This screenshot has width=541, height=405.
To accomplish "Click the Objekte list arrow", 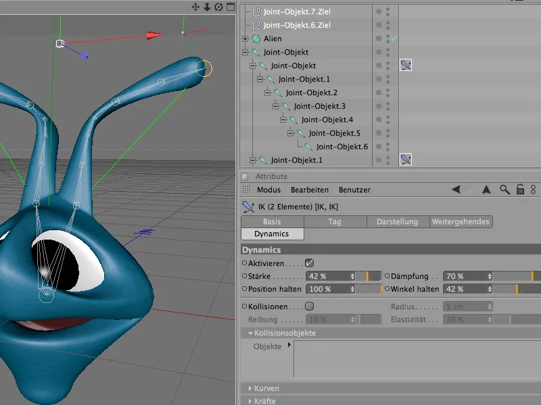I will pyautogui.click(x=289, y=345).
